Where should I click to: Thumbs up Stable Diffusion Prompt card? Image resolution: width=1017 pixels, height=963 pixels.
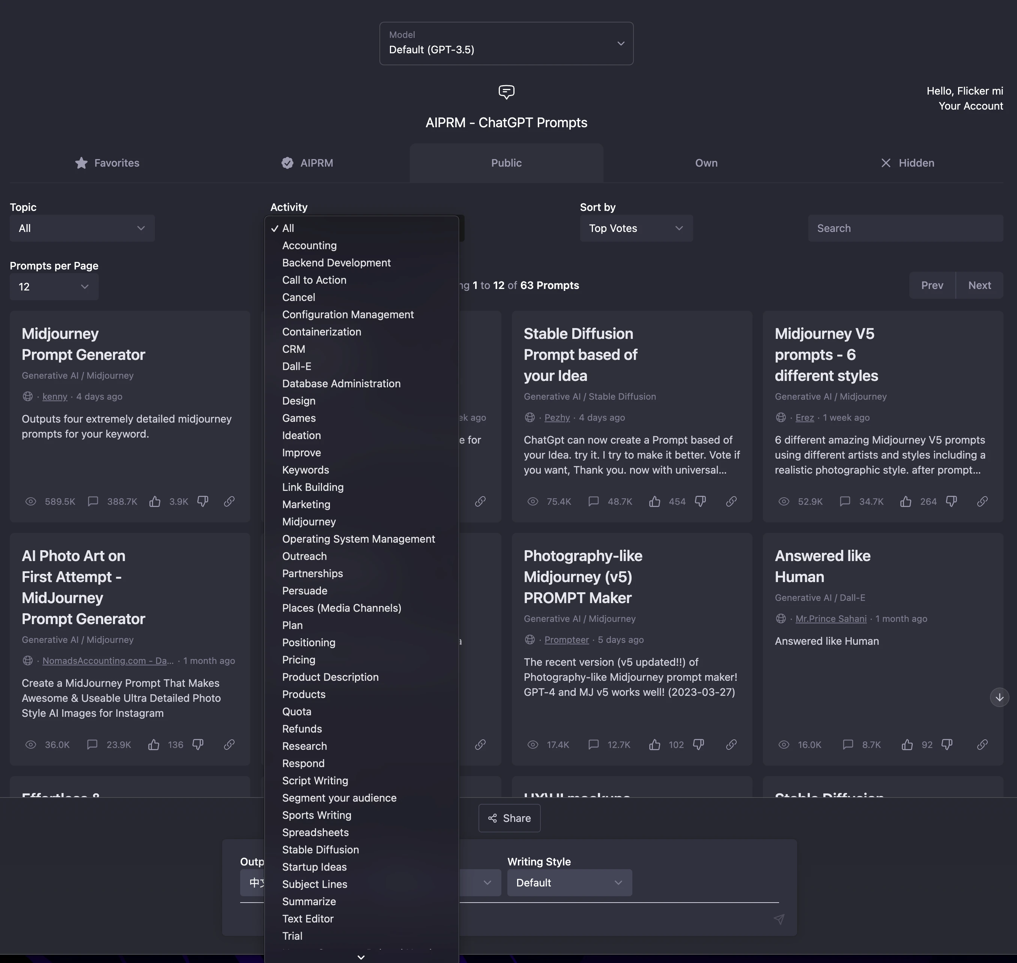(654, 501)
